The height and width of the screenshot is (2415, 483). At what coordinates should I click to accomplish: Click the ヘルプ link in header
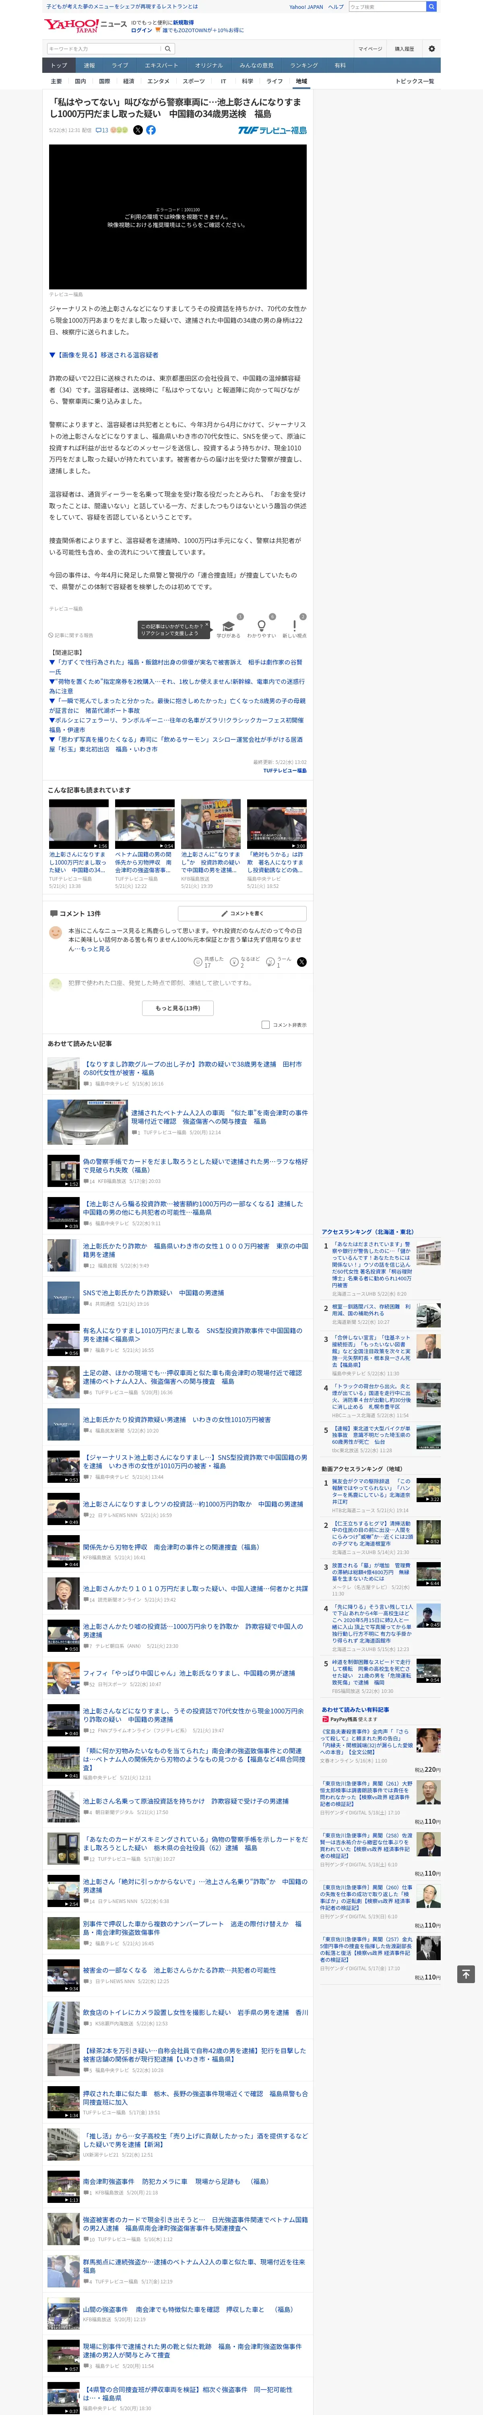tap(335, 6)
